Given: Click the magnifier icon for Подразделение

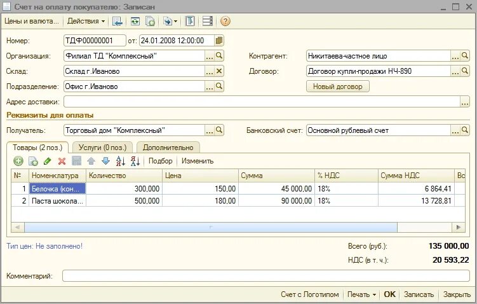Looking at the screenshot, I should coord(219,86).
